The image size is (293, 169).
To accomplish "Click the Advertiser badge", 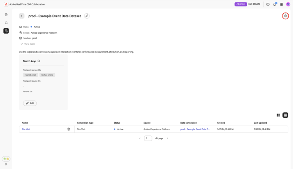I will pyautogui.click(x=241, y=4).
